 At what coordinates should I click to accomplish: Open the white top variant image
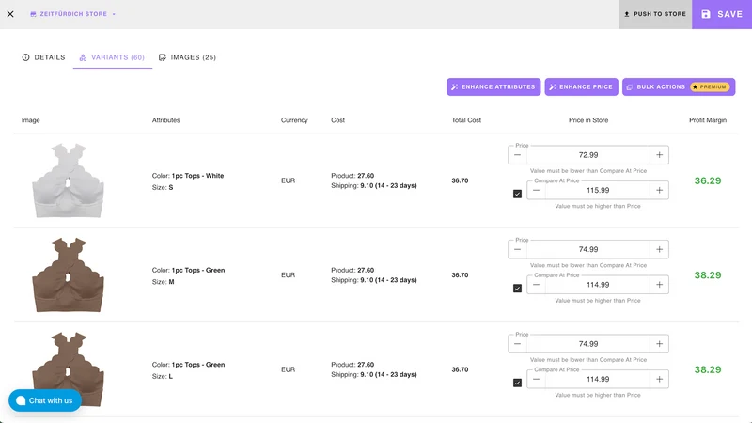click(68, 180)
